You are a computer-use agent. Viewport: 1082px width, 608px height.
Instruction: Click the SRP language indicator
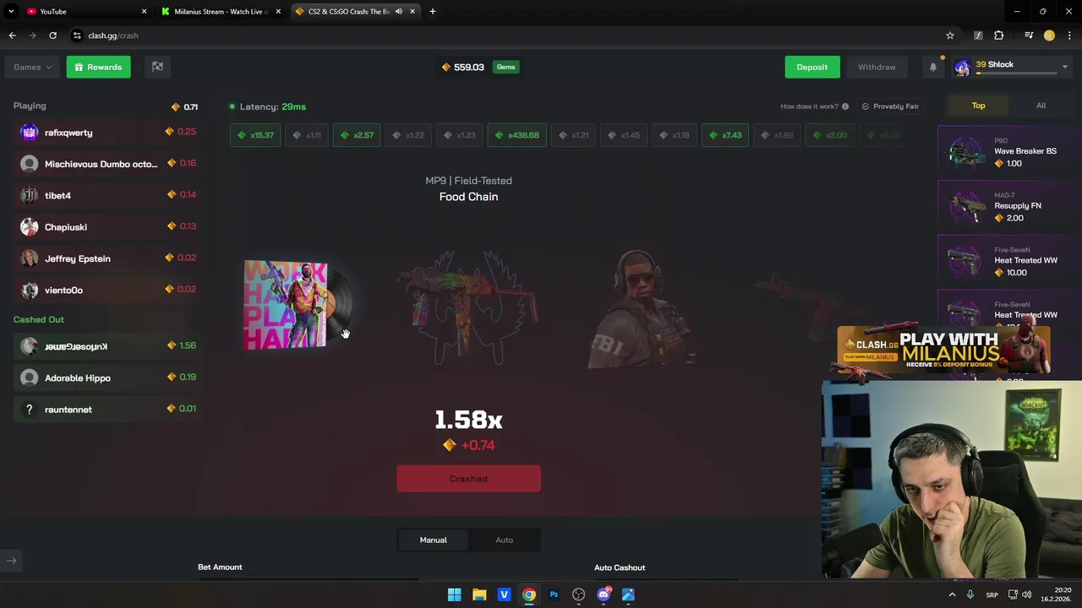coord(992,594)
